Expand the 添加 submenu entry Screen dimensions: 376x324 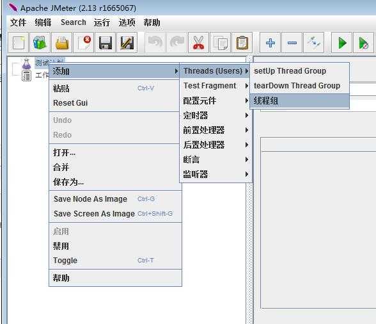[x=114, y=71]
